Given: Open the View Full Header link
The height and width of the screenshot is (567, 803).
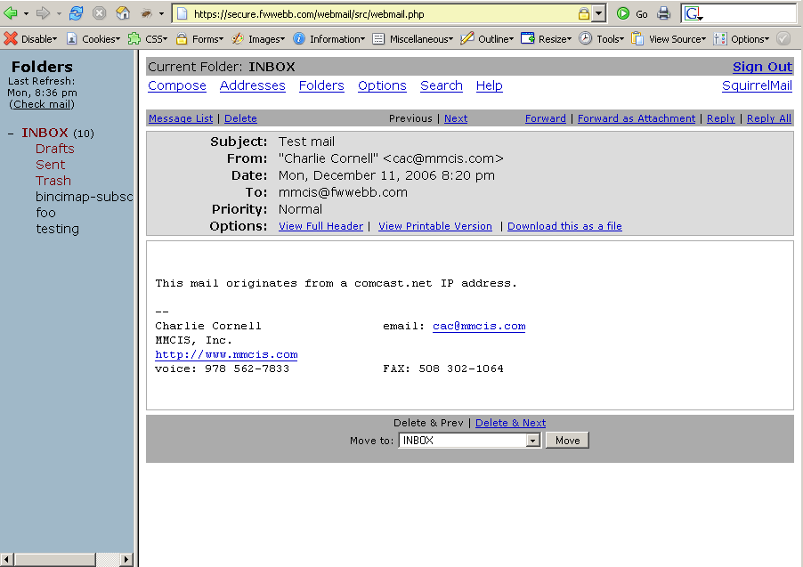Looking at the screenshot, I should coord(320,226).
